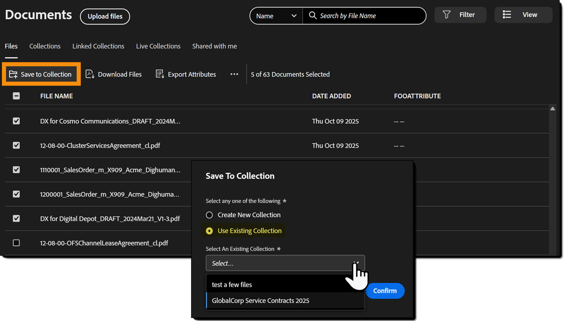Screen dimensions: 572x321
Task: Click the Upload files button
Action: (105, 16)
